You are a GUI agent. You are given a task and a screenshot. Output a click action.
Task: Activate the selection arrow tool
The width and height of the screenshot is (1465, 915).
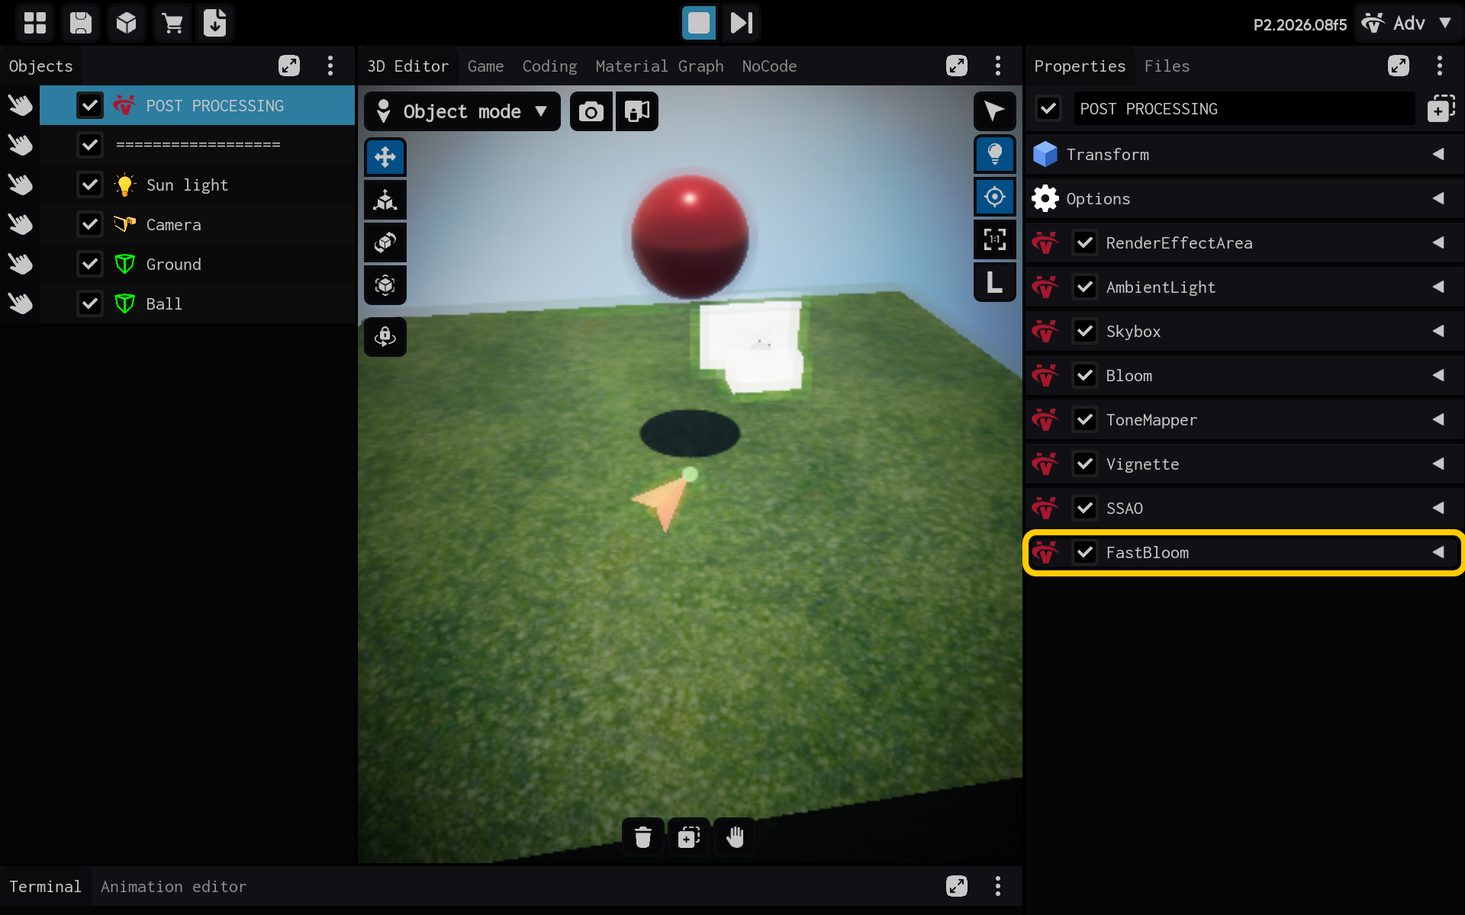coord(995,111)
